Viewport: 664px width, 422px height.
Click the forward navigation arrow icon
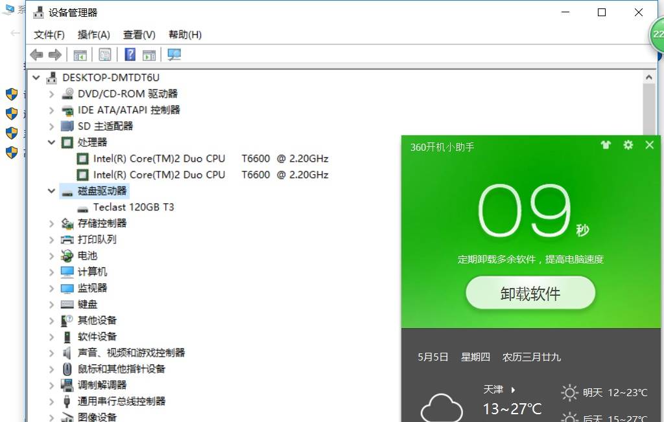[55, 54]
